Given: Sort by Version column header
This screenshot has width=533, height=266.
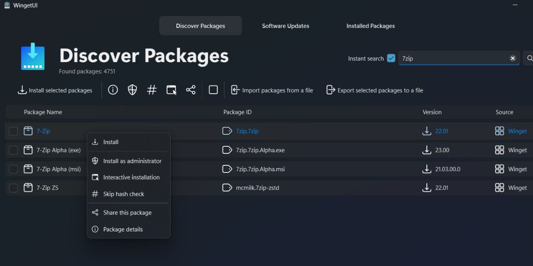Looking at the screenshot, I should [x=432, y=112].
